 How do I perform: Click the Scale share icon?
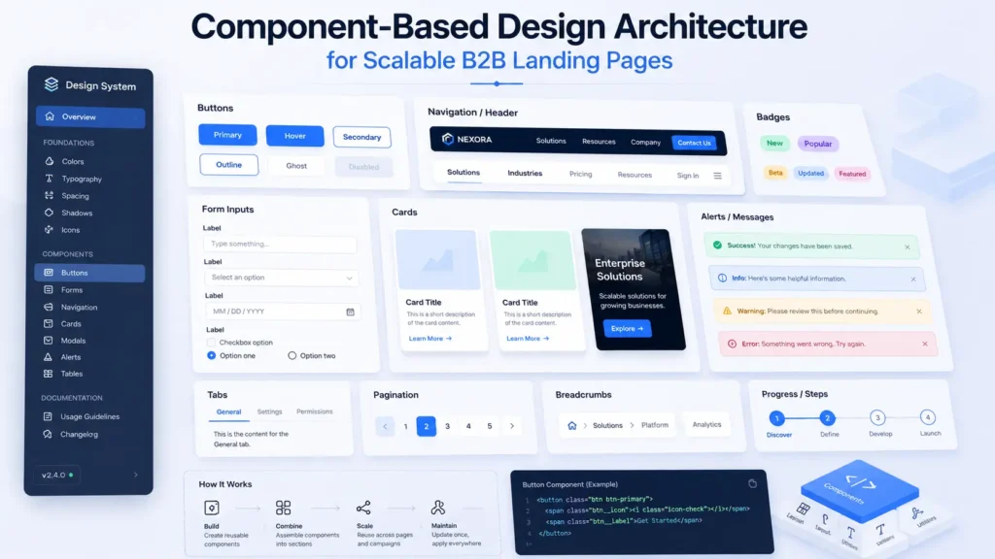click(x=363, y=508)
